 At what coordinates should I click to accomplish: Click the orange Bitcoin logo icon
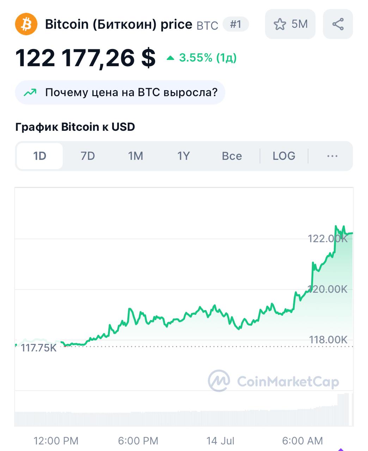pos(26,24)
